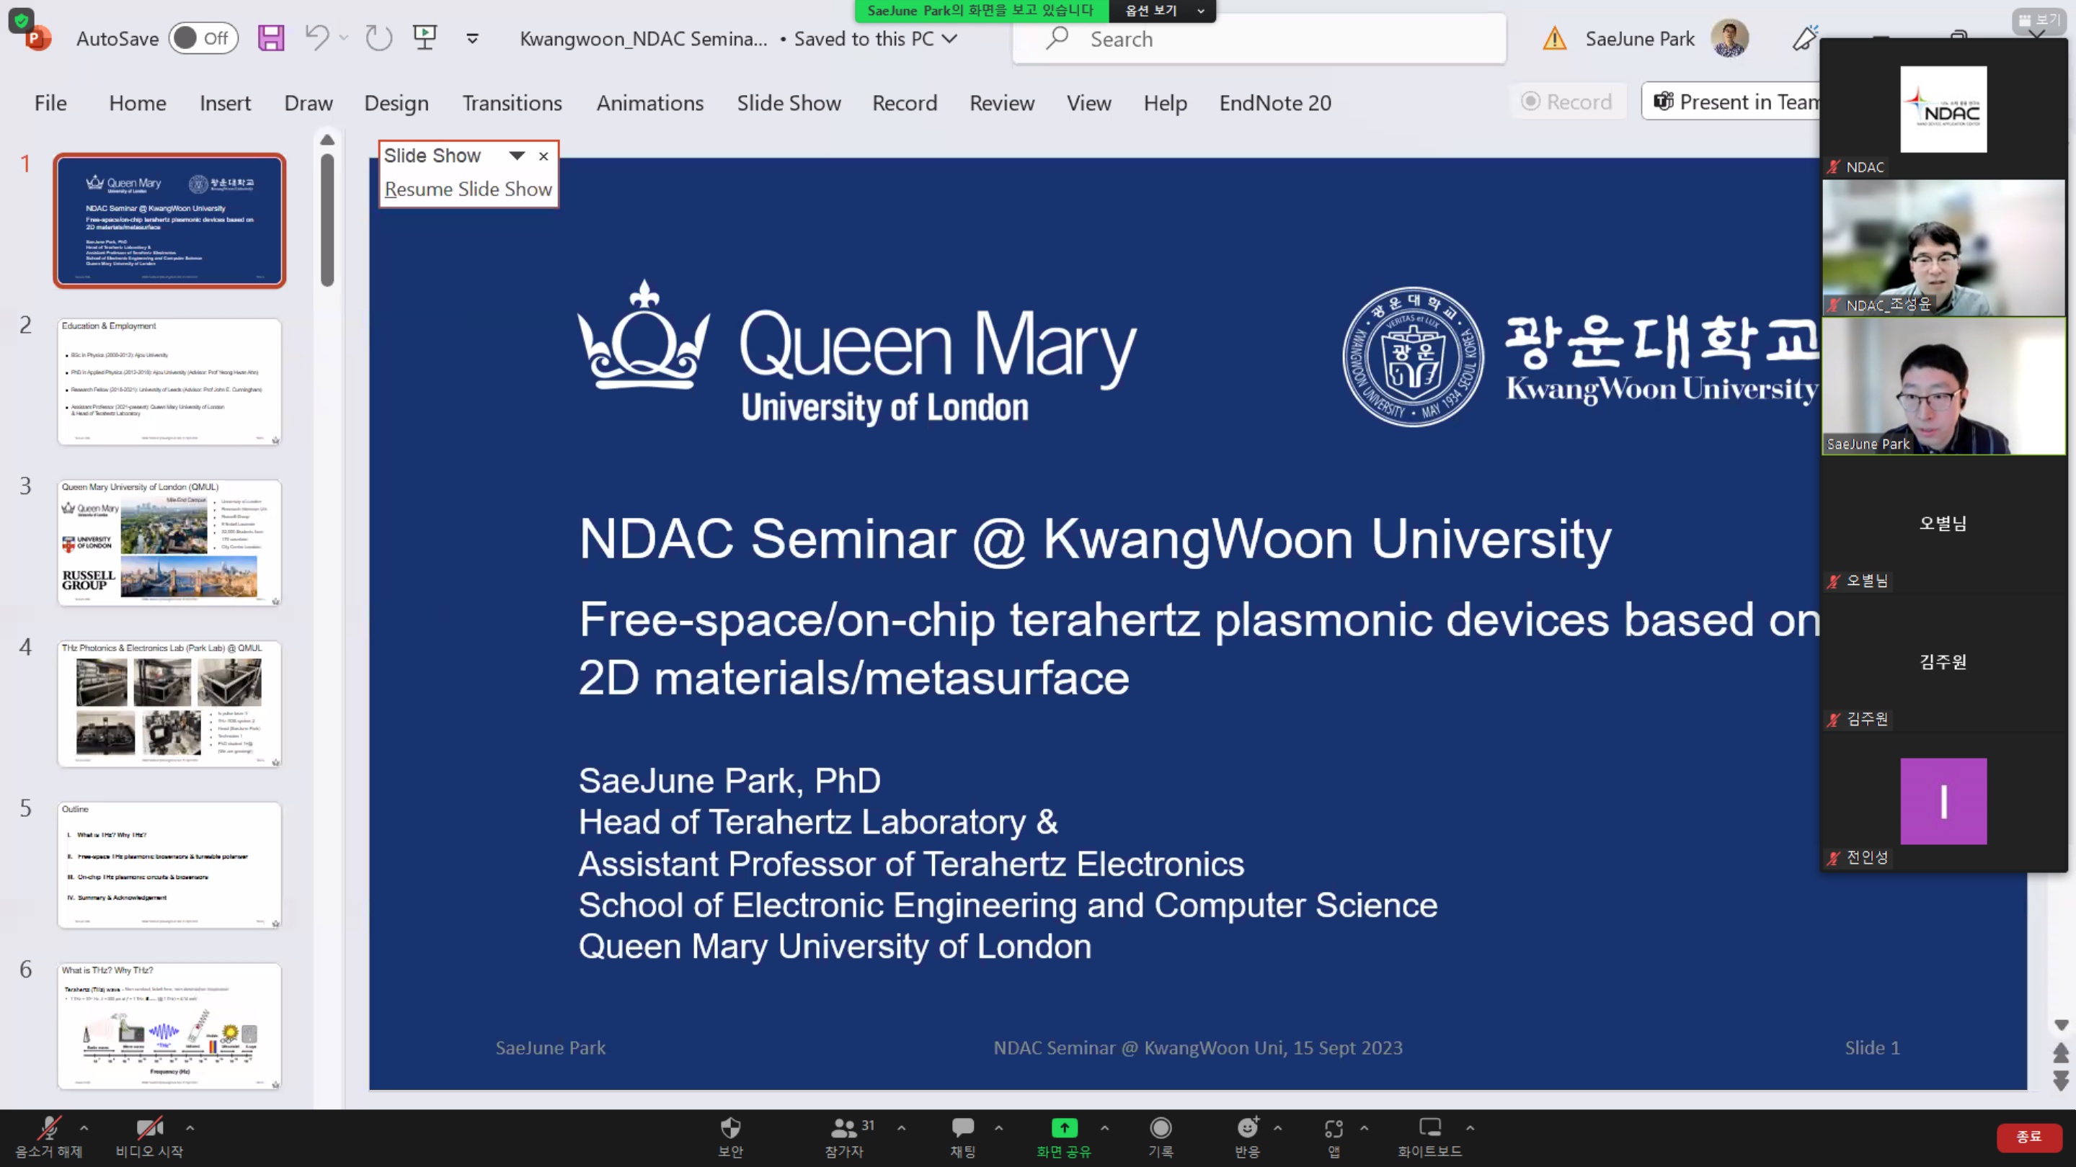The image size is (2076, 1167).
Task: Open the Review tab
Action: pos(1002,103)
